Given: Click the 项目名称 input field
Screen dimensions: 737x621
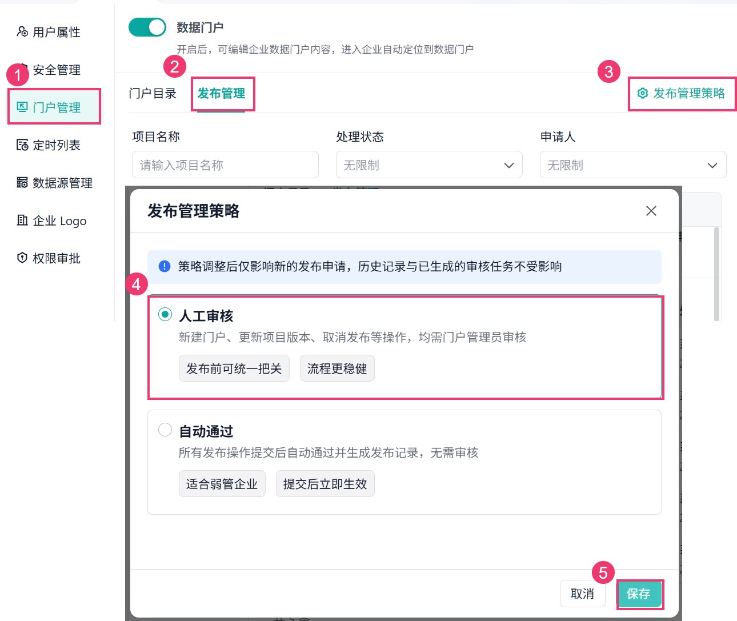Looking at the screenshot, I should tap(225, 165).
